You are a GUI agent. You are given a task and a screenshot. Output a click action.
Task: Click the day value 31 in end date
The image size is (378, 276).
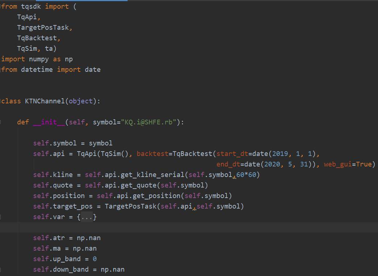(304, 164)
